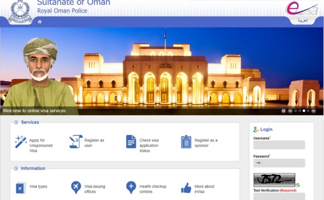Click the magic wand visa icon
Viewport: 324px width, 200px height.
tap(21, 142)
